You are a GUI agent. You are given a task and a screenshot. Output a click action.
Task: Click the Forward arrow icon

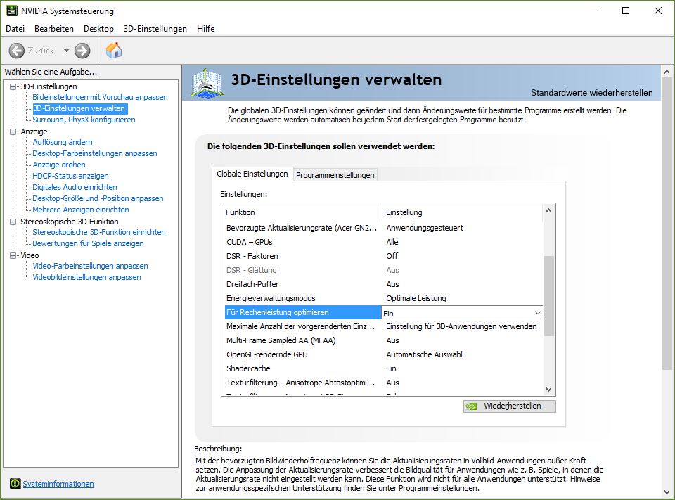82,51
